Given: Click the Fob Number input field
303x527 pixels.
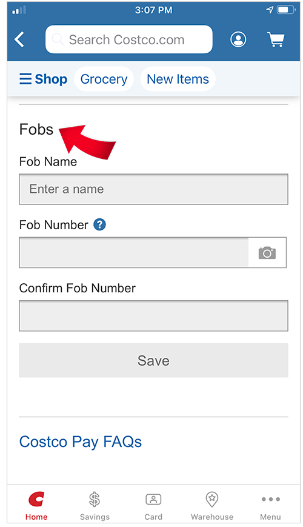Looking at the screenshot, I should tap(134, 253).
